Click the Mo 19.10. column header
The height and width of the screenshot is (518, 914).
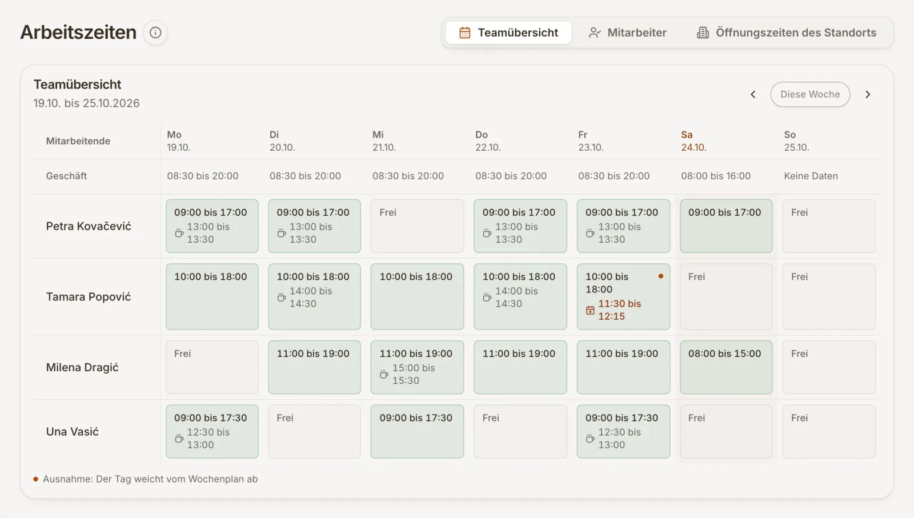tap(178, 141)
